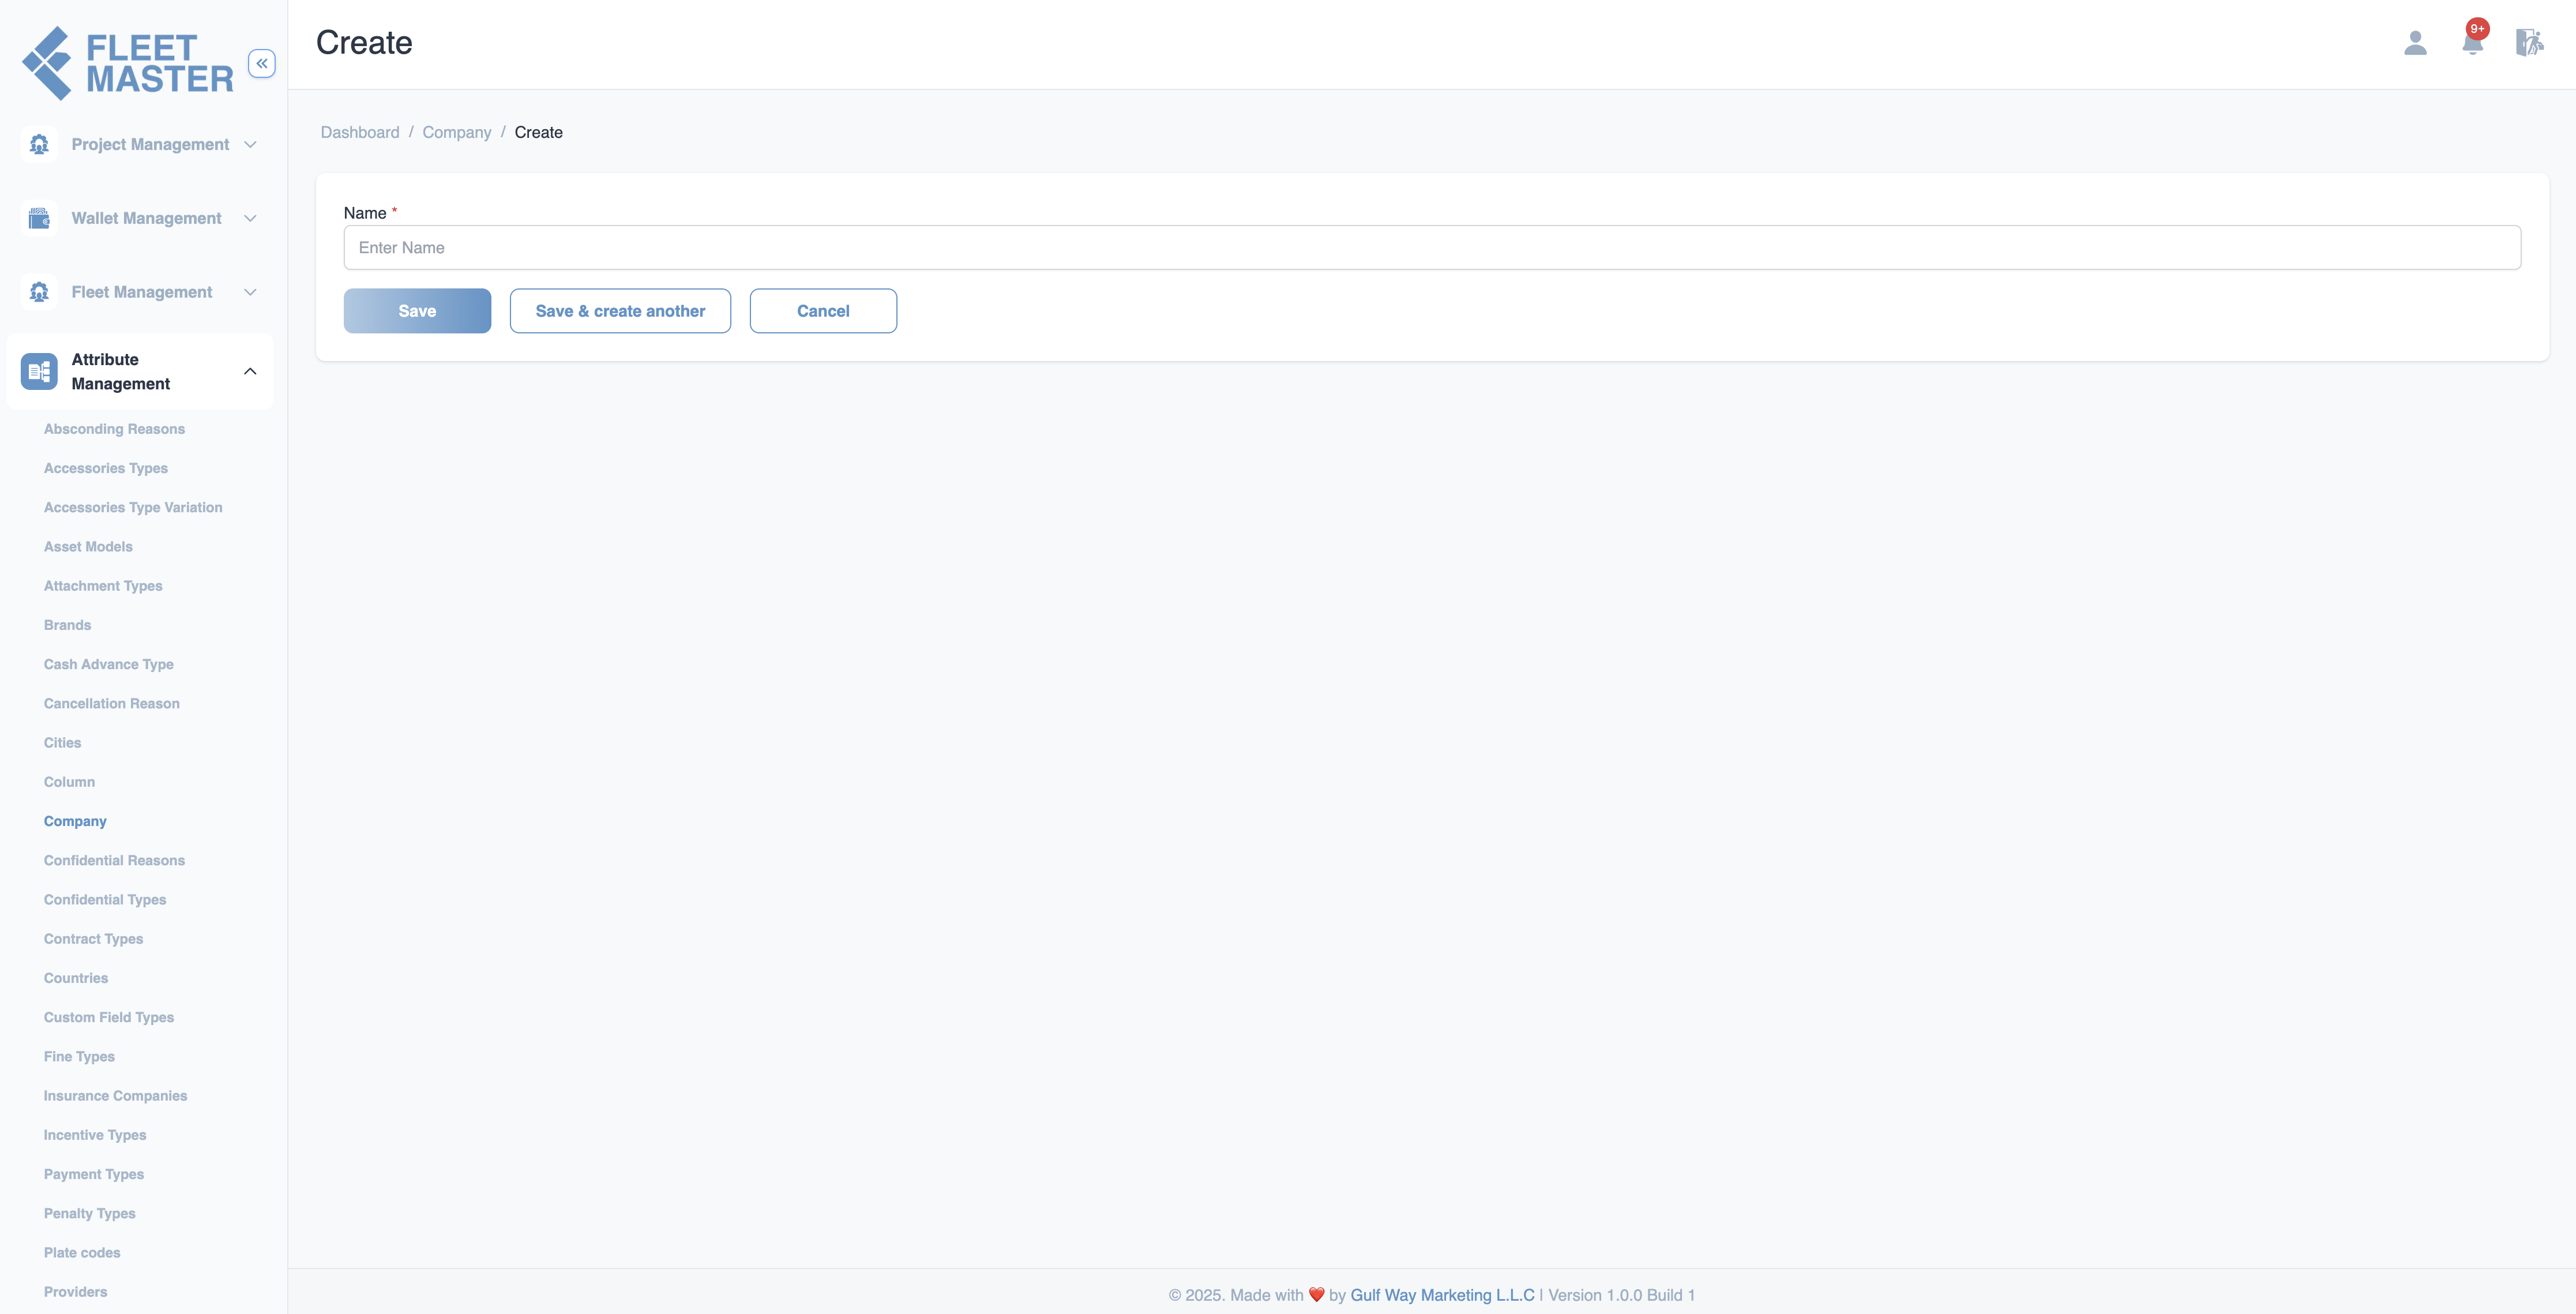Open Absconding Reasons menu item
Screen dimensions: 2576x1314
(x=114, y=429)
